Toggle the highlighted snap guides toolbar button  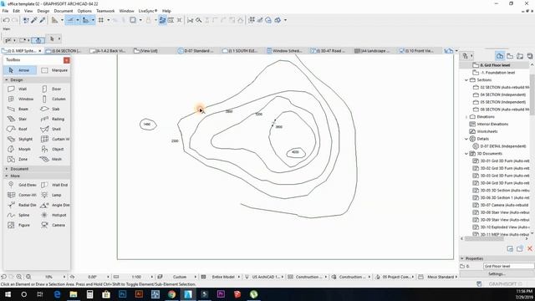click(x=85, y=20)
